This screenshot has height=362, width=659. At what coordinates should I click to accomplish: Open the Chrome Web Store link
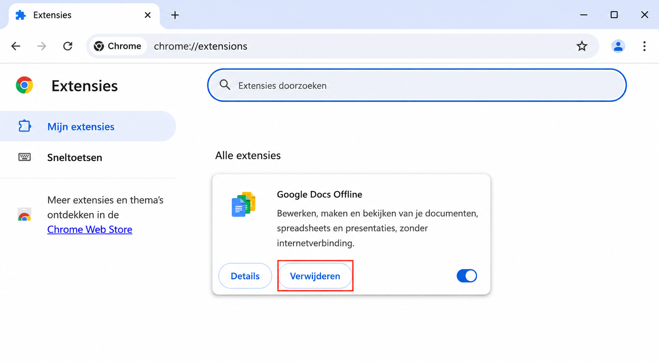coord(90,229)
